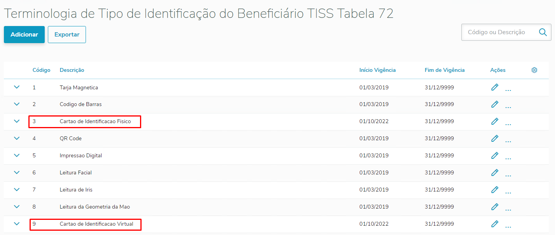Screen dimensions: 555x235
Task: Click the search magnifier icon
Action: click(543, 32)
